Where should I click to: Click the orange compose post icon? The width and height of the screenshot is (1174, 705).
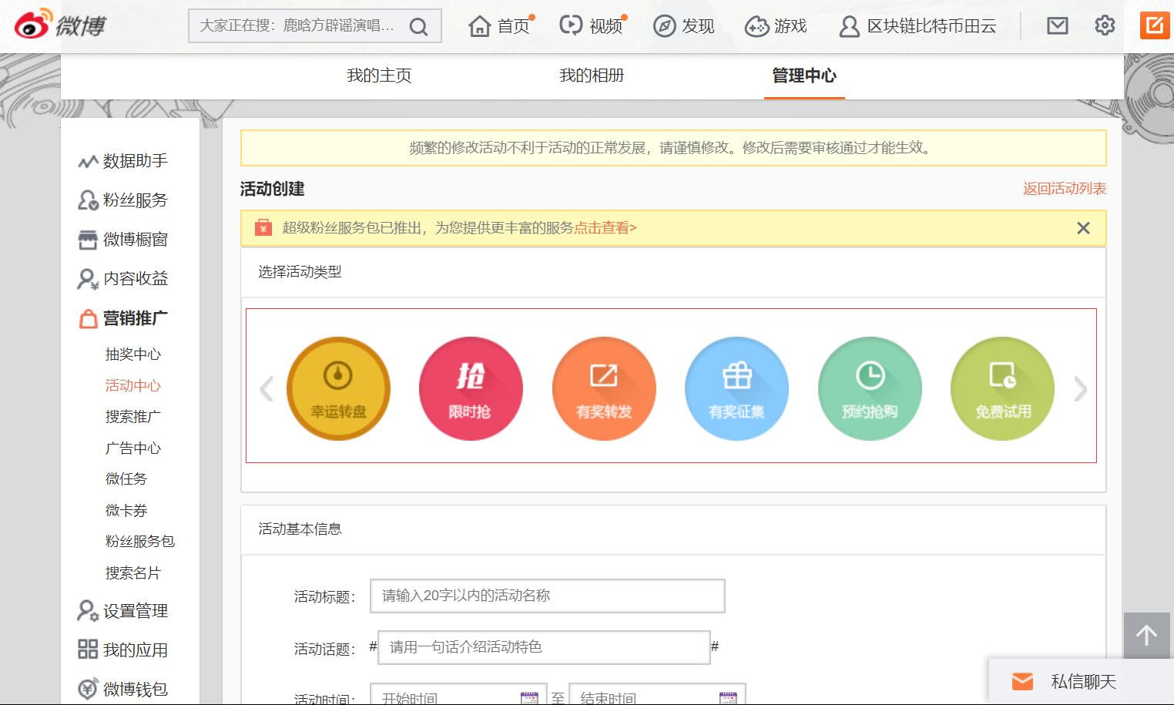point(1155,25)
